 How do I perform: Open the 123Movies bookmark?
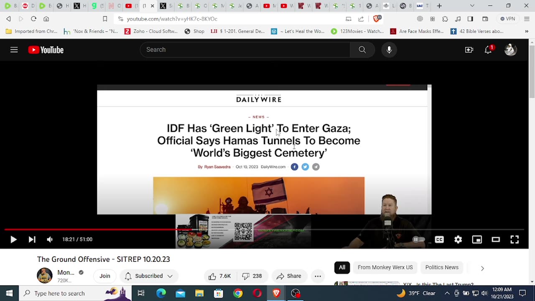357,31
